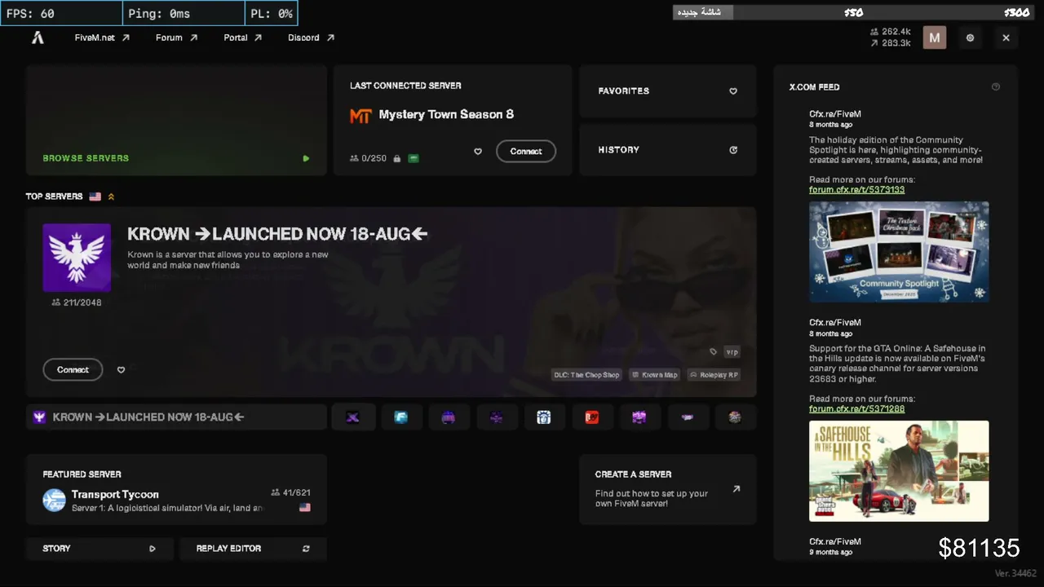Click the 283.3k statistic
The height and width of the screenshot is (587, 1044).
[891, 43]
